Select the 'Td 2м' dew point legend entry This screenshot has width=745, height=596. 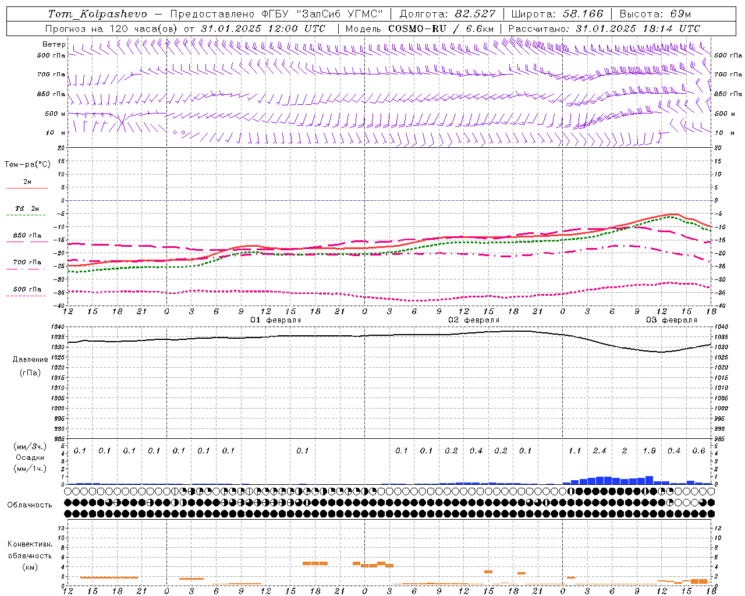pyautogui.click(x=27, y=208)
